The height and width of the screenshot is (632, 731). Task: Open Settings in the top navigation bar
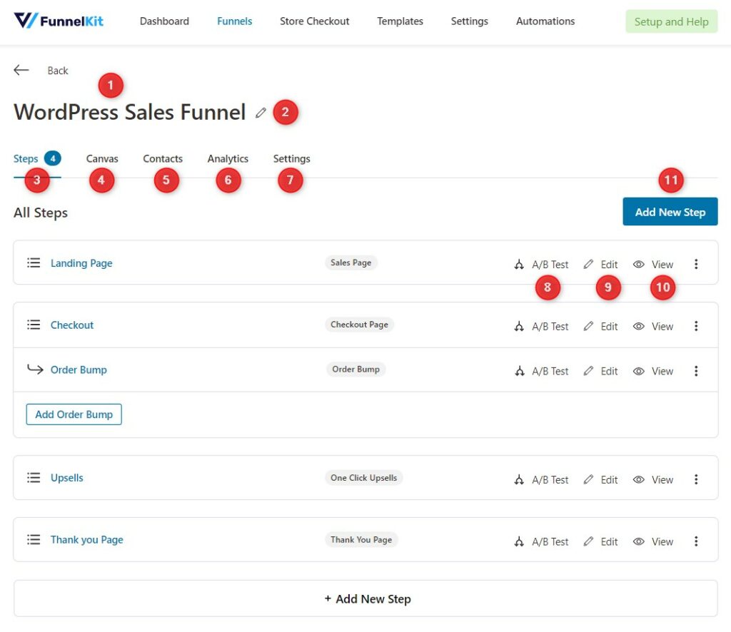470,21
